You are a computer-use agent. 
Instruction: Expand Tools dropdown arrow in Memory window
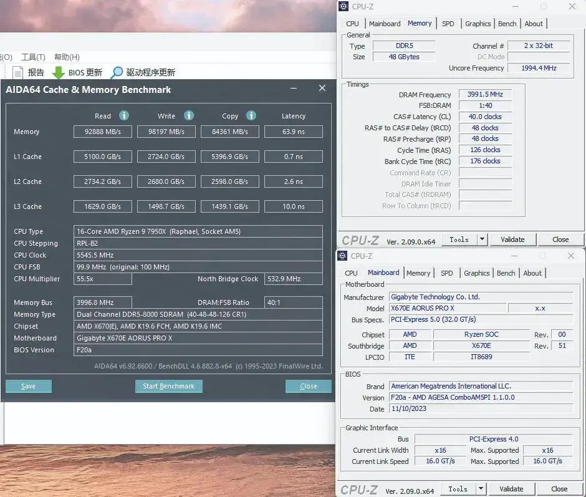click(482, 239)
